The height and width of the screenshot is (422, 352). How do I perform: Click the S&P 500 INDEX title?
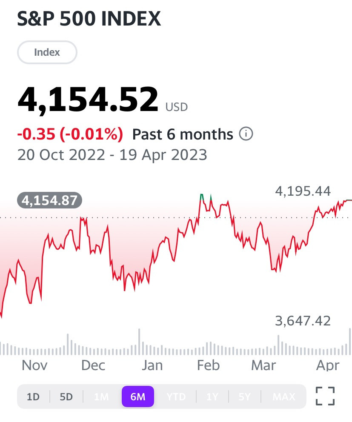tap(89, 19)
